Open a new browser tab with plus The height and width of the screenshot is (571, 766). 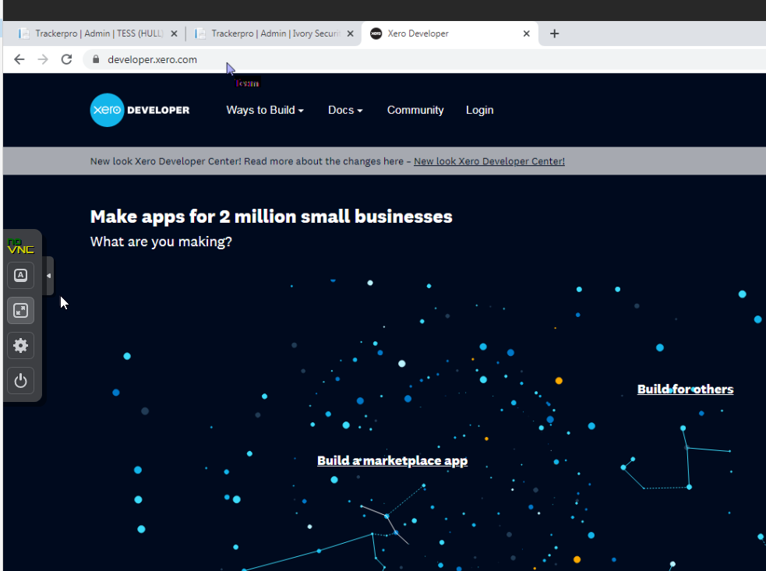click(554, 33)
